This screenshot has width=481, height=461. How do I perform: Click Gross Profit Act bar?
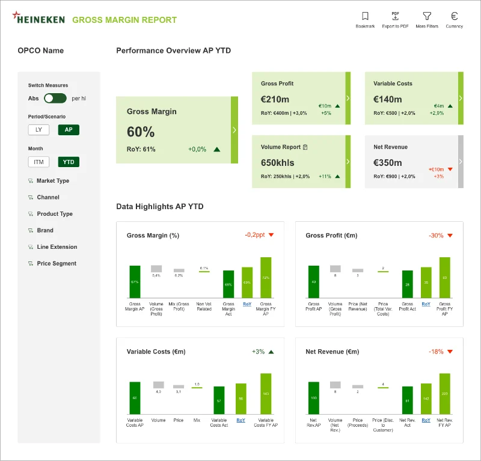tap(408, 284)
